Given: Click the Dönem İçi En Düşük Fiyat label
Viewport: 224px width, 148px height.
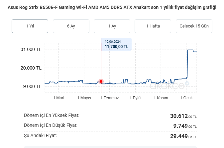Looking at the screenshot, I should pyautogui.click(x=51, y=125).
